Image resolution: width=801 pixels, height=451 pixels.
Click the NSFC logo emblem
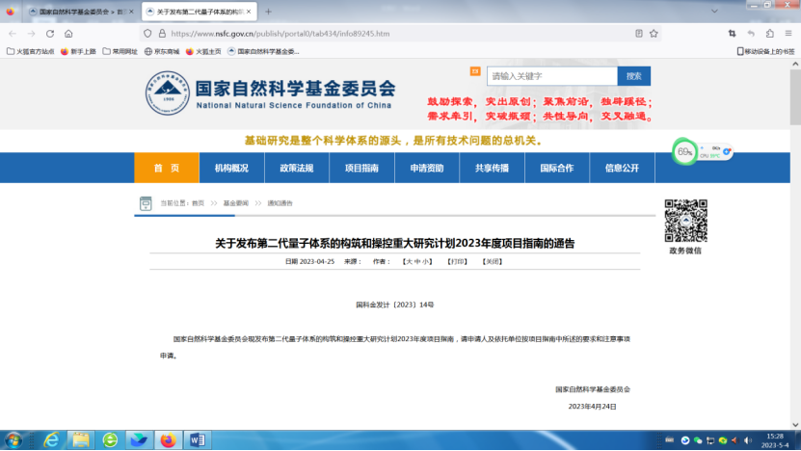(x=168, y=92)
